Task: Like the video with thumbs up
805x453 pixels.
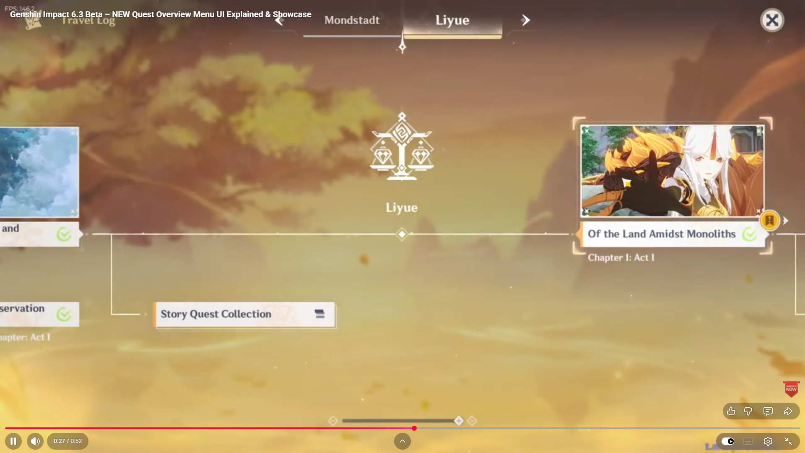Action: tap(731, 411)
